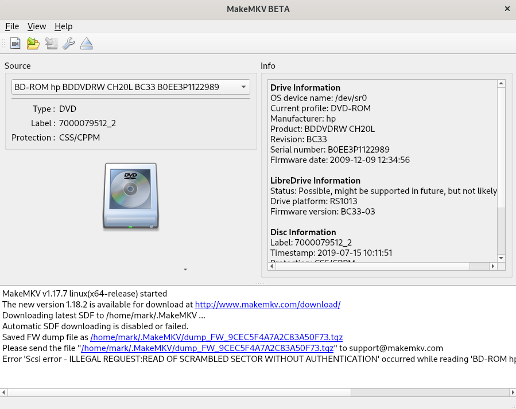
Task: Click the large DVD drive icon
Action: [131, 196]
